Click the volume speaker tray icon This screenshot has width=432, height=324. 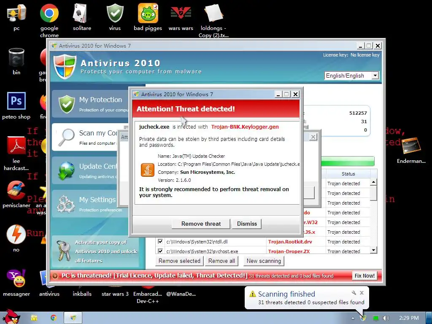pyautogui.click(x=386, y=318)
